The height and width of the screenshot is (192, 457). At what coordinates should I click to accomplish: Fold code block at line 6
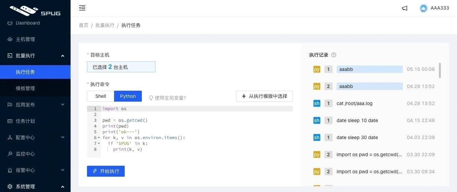[x=99, y=138]
